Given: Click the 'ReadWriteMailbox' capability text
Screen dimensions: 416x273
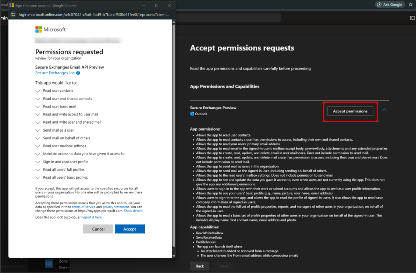Looking at the screenshot, I should pos(210,233).
